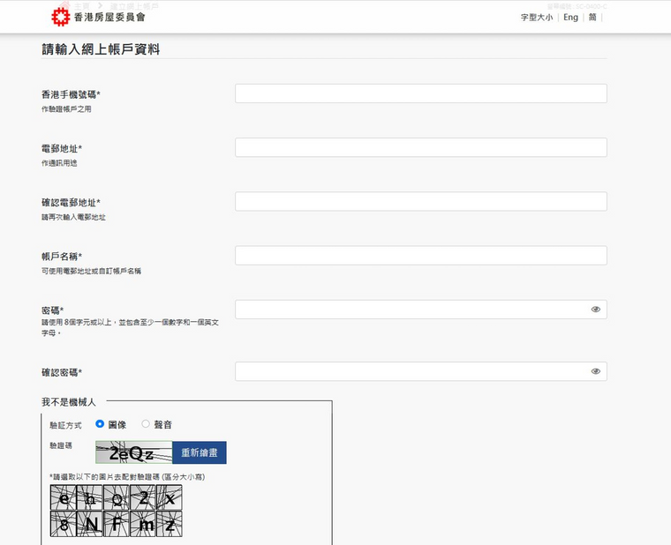Click the 作驗證帳戶之用 hint text
Image resolution: width=671 pixels, height=545 pixels.
coord(66,109)
